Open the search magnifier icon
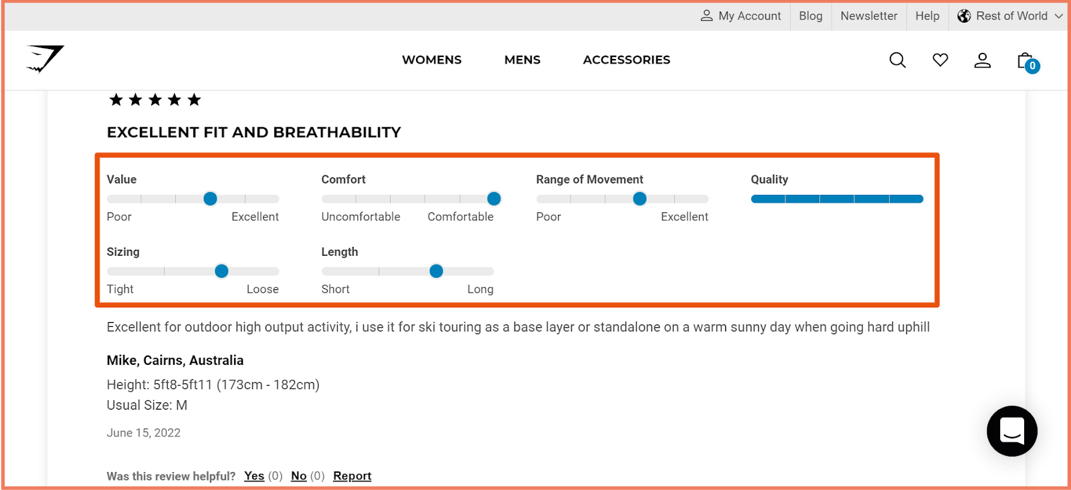This screenshot has height=490, width=1071. coord(897,60)
